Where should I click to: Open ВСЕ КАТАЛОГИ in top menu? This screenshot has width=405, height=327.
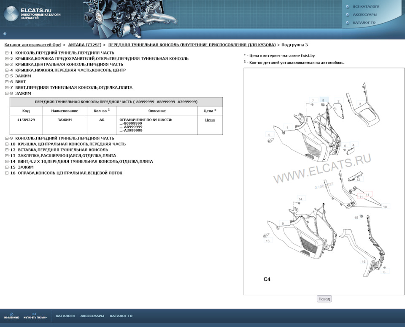tap(366, 7)
